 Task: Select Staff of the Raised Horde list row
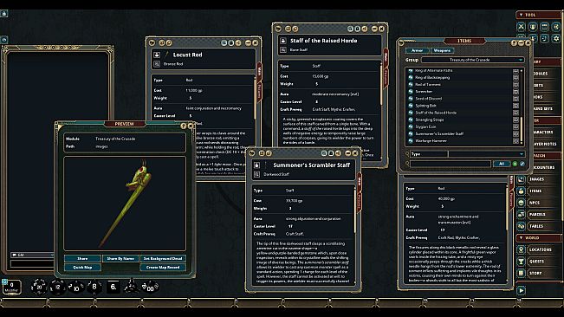click(464, 113)
